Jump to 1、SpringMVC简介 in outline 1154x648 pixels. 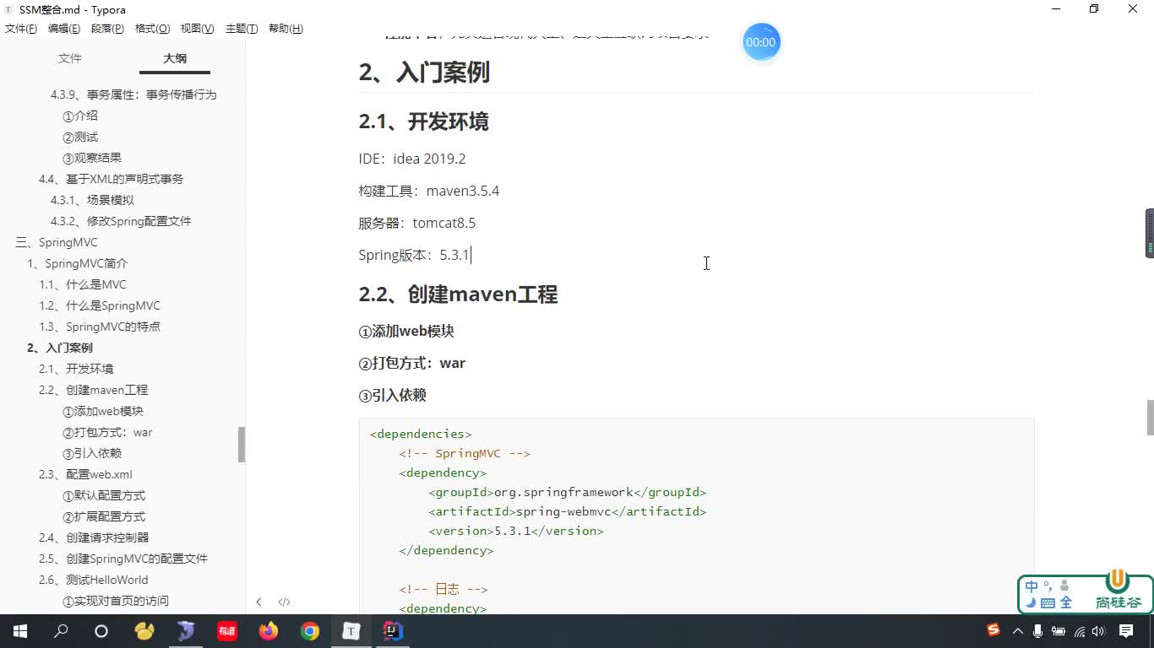tap(78, 263)
